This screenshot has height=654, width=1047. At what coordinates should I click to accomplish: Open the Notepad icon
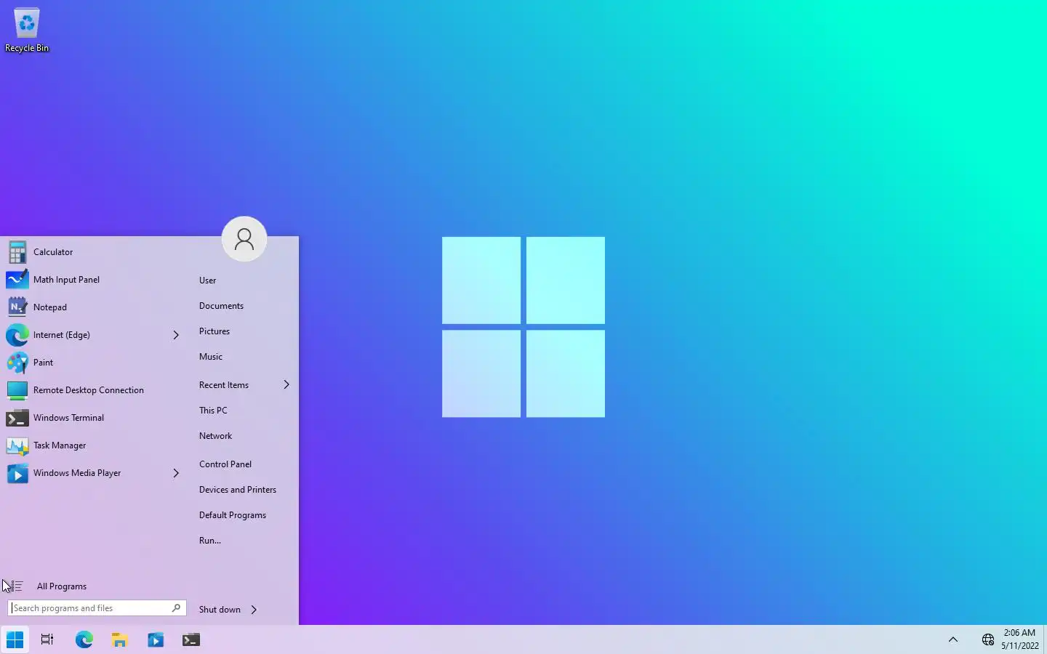click(17, 307)
